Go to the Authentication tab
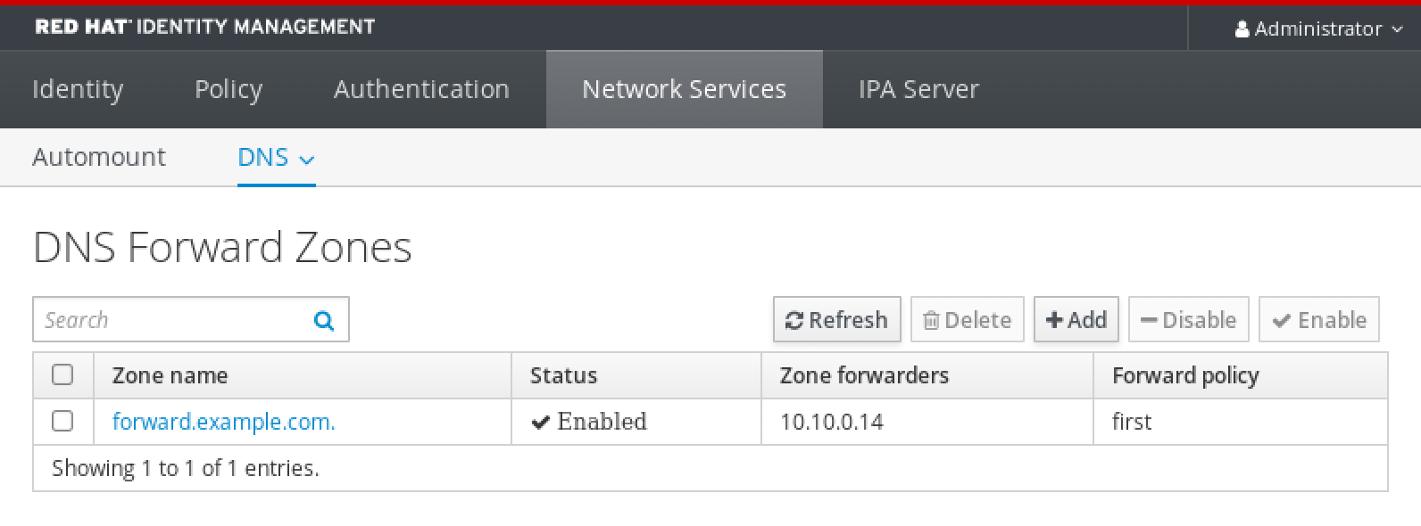 (x=421, y=89)
